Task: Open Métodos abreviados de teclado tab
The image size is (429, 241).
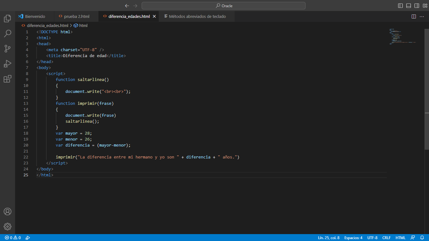Action: click(x=197, y=16)
